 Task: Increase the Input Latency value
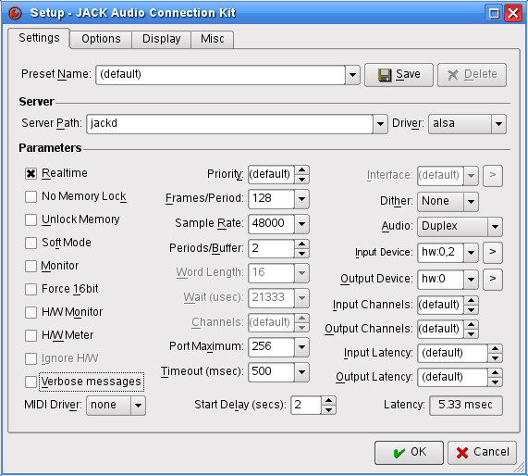coord(495,349)
